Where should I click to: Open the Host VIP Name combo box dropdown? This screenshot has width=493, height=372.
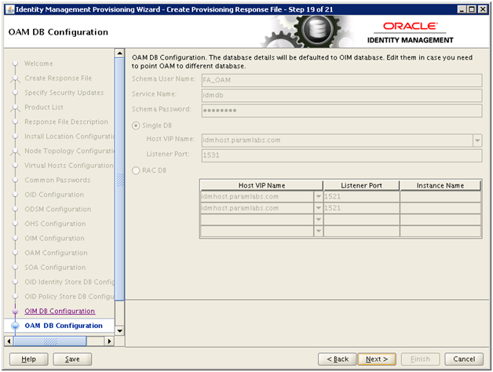tap(477, 140)
